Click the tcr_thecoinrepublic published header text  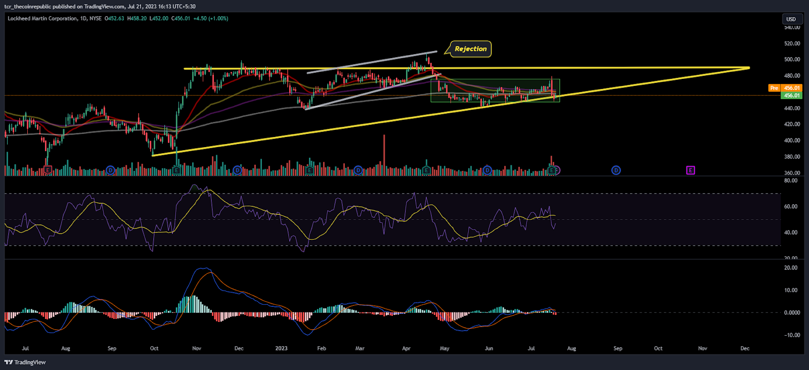100,7
